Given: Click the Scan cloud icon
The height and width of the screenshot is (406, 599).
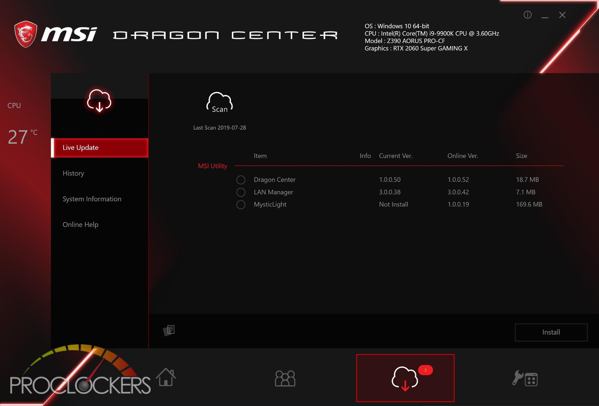Looking at the screenshot, I should coord(220,102).
